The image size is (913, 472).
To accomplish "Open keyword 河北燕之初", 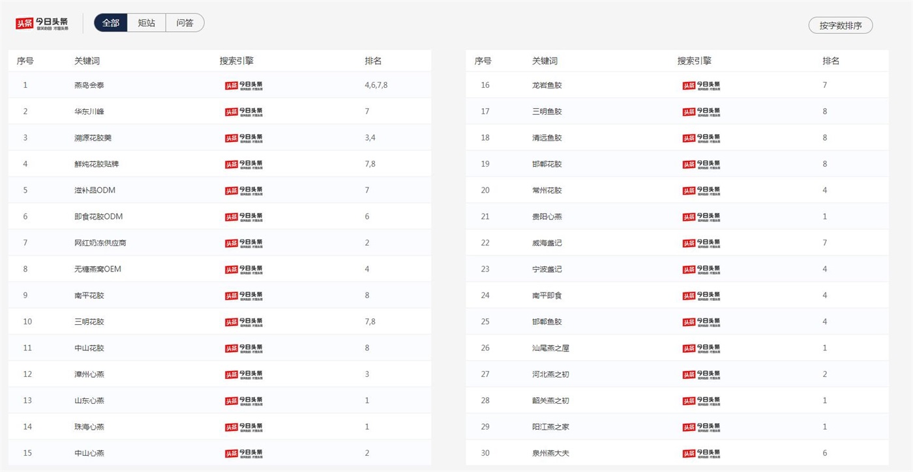I will coord(550,374).
